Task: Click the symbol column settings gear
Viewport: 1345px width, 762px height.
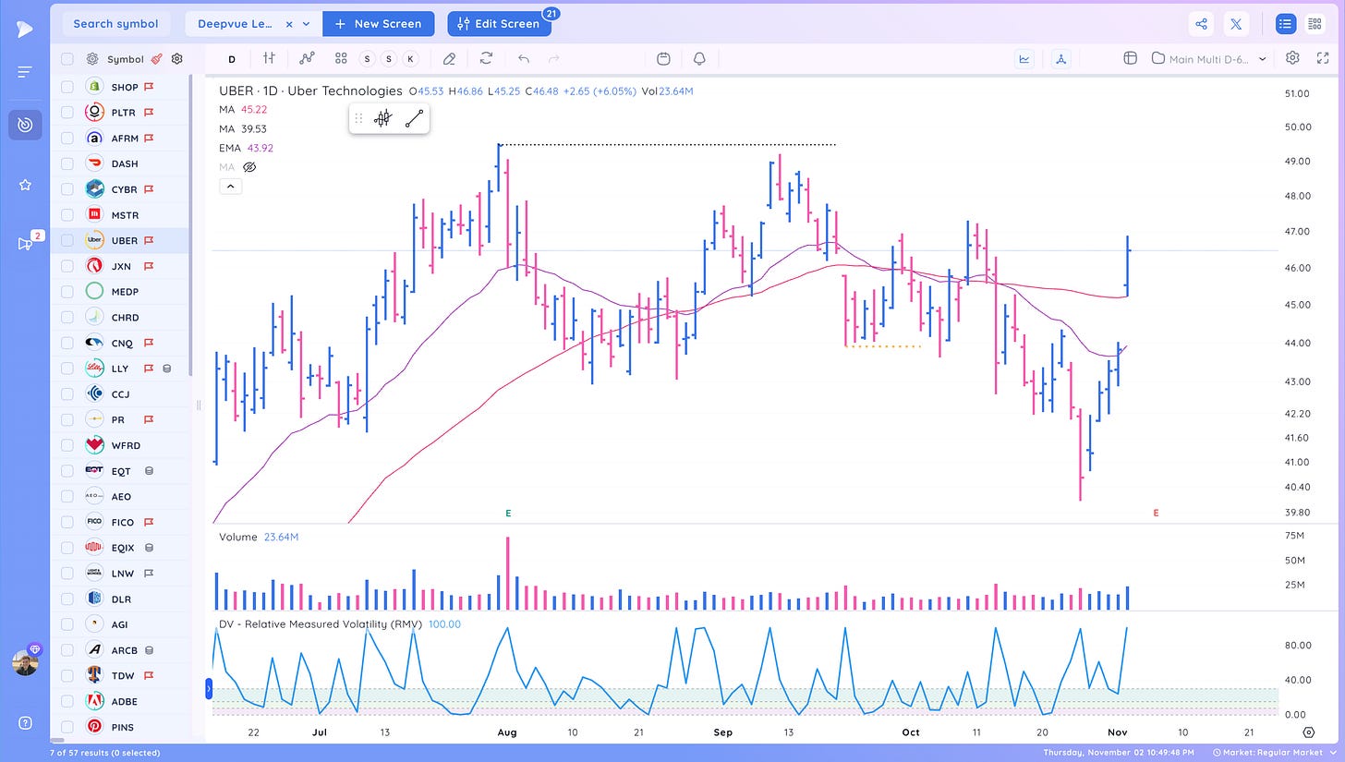Action: click(x=177, y=58)
